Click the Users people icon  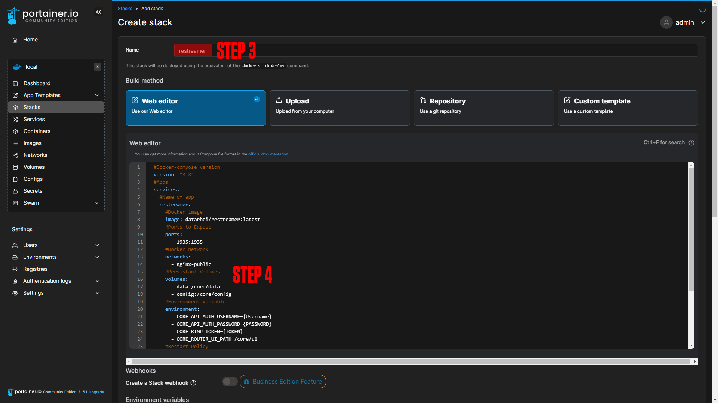point(15,245)
